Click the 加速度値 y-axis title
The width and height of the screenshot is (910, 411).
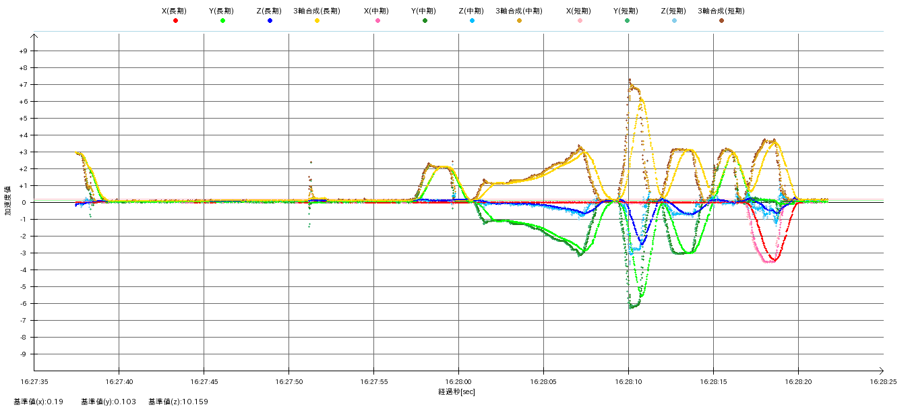tap(9, 201)
